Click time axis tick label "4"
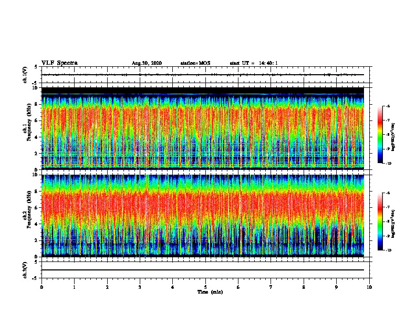This screenshot has height=322, width=416. 173,287
